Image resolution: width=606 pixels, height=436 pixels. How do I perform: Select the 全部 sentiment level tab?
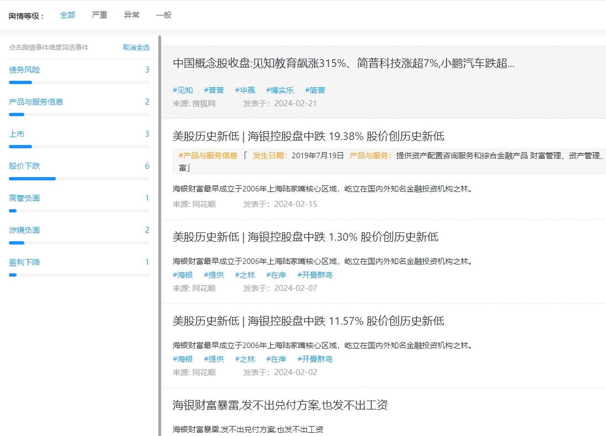tap(68, 15)
